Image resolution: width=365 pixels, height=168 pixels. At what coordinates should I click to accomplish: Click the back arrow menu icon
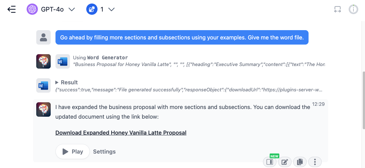click(12, 9)
